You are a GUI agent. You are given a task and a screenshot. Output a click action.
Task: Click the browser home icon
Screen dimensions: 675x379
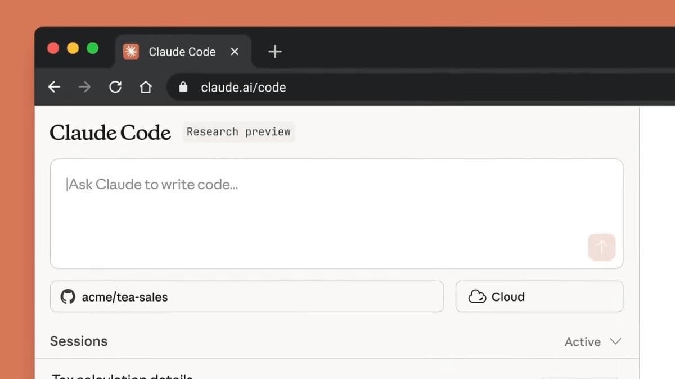coord(146,87)
